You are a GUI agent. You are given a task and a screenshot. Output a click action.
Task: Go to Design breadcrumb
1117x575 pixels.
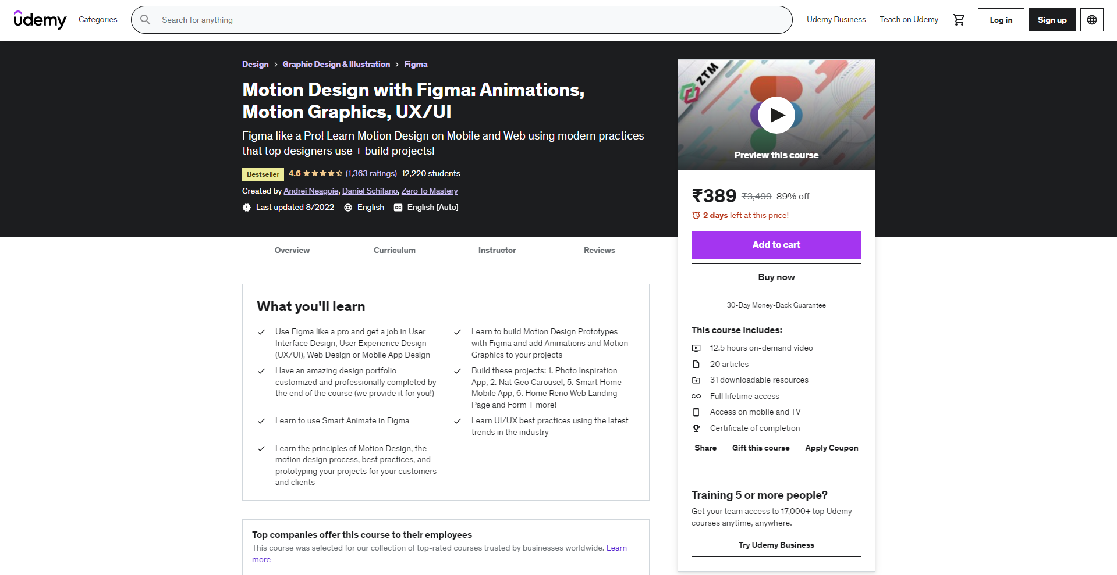click(x=256, y=64)
